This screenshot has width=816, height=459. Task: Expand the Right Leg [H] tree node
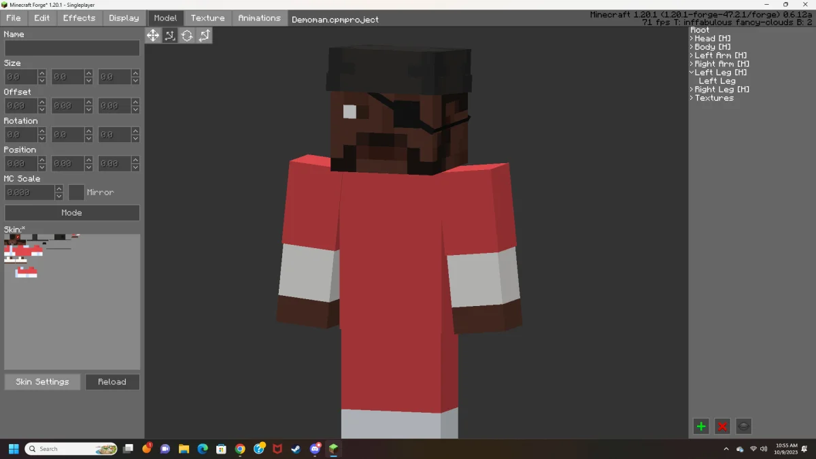[692, 89]
